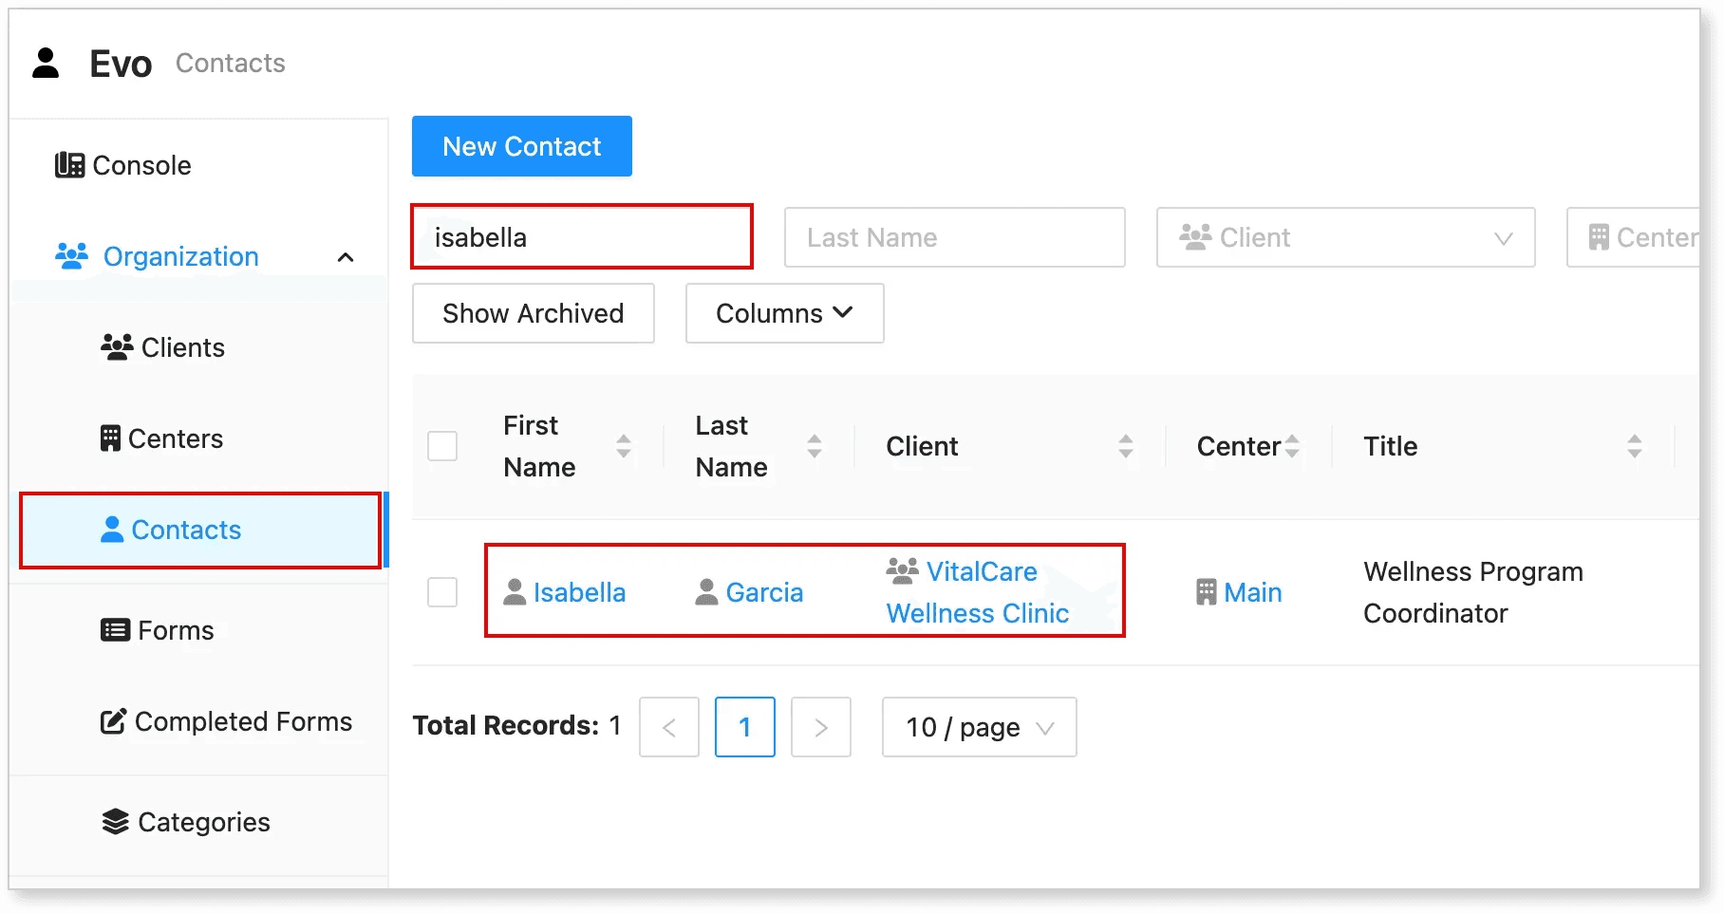1724x913 pixels.
Task: Select page 1 in pagination
Action: (x=745, y=727)
